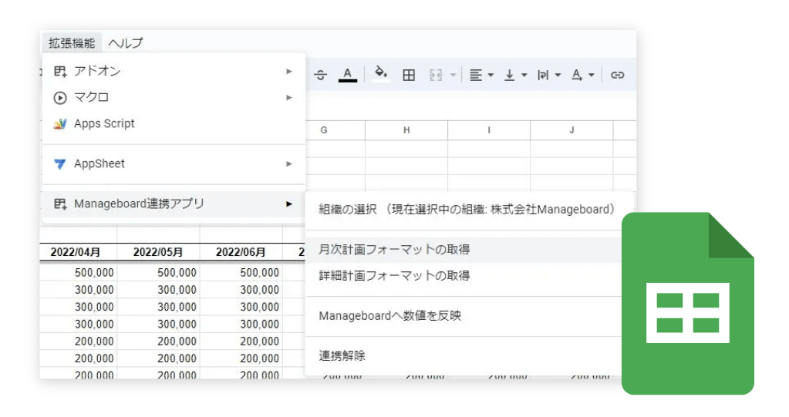
Task: Select Manageboard連携アプリ menu item
Action: tap(174, 203)
